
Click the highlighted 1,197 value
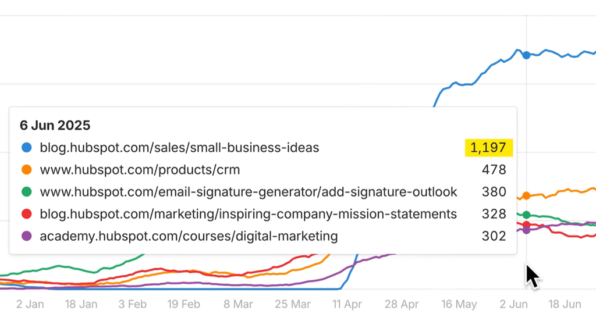pos(489,148)
